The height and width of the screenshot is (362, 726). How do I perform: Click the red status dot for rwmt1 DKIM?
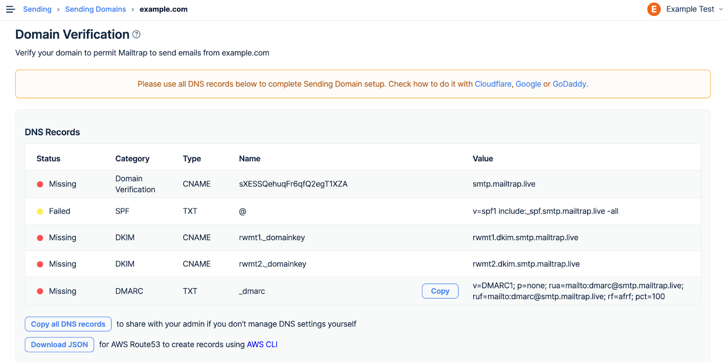pyautogui.click(x=40, y=238)
